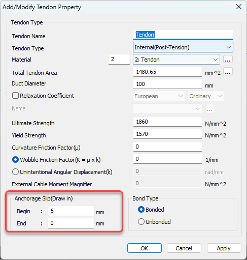
Task: Select Unintentional Angular Displacement radio option
Action: tap(15, 172)
